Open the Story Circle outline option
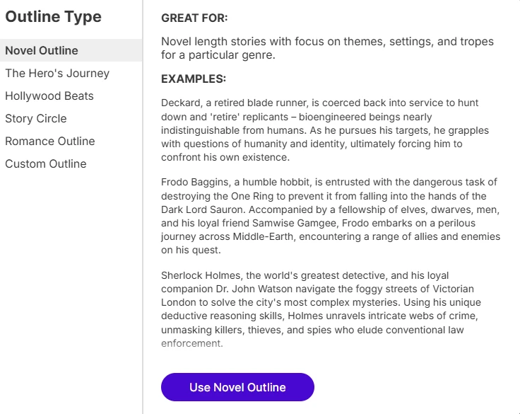Image resolution: width=520 pixels, height=414 pixels. coord(36,119)
